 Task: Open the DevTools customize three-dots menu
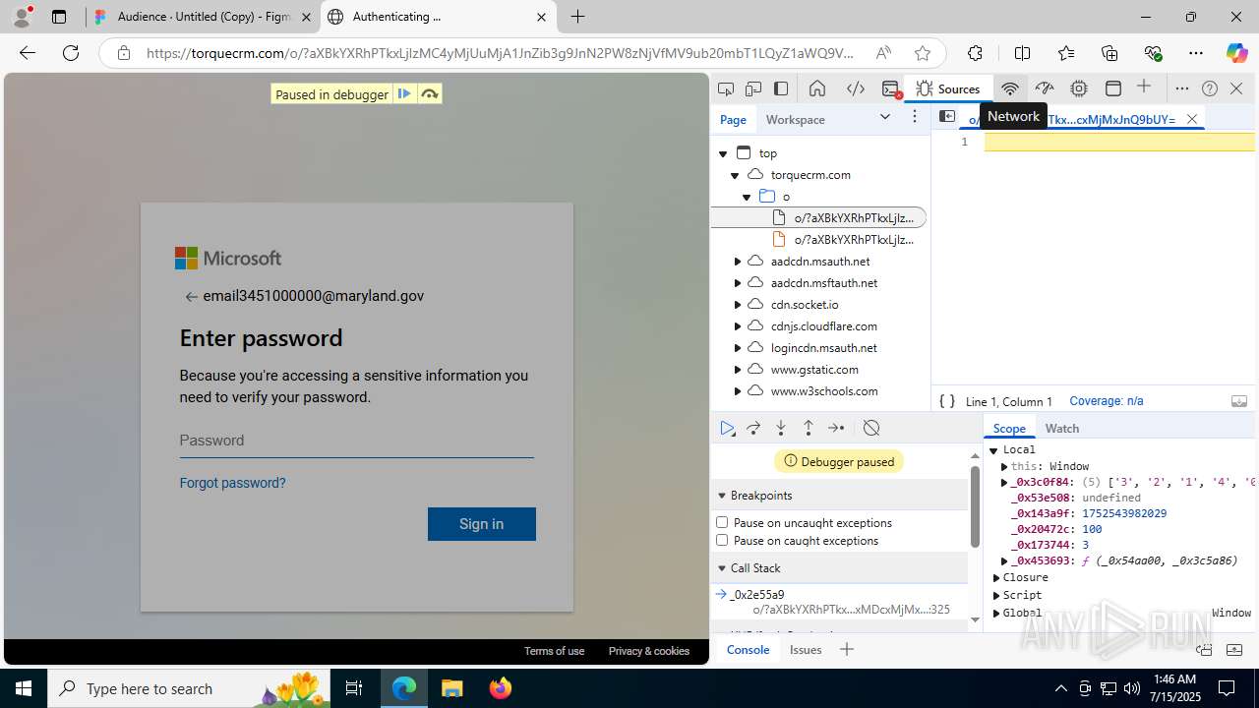click(x=1182, y=88)
